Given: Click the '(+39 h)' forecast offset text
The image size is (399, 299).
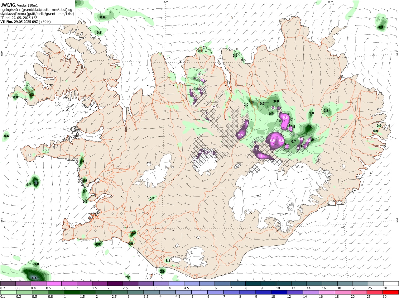Looking at the screenshot, I should [45, 22].
